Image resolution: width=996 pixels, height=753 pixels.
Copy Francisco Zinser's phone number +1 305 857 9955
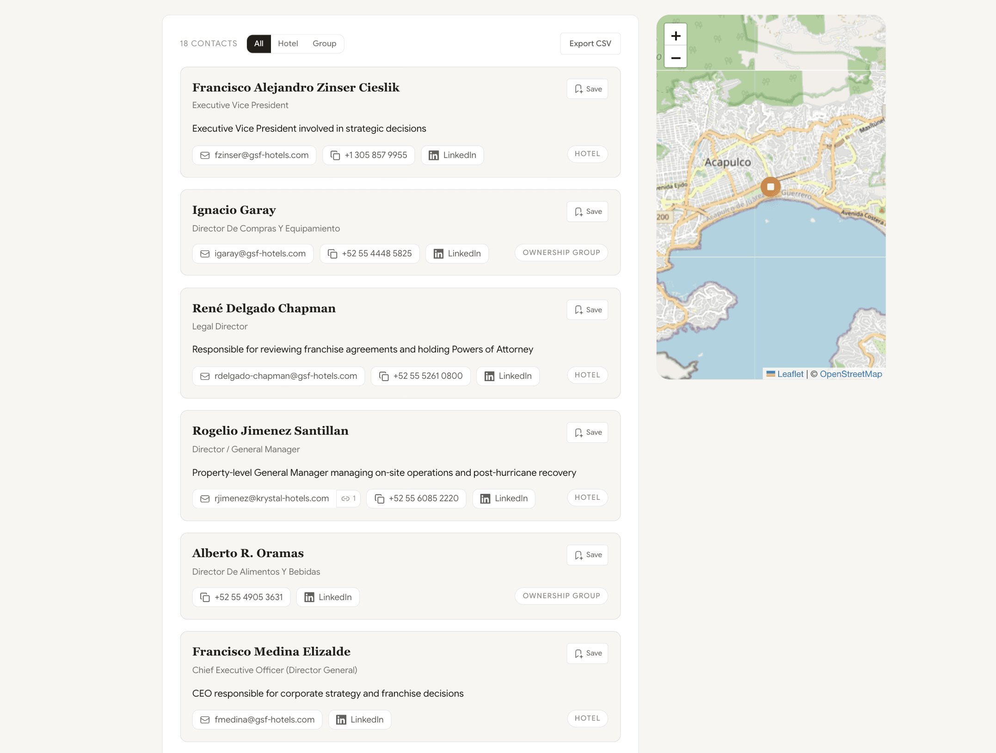pos(369,155)
